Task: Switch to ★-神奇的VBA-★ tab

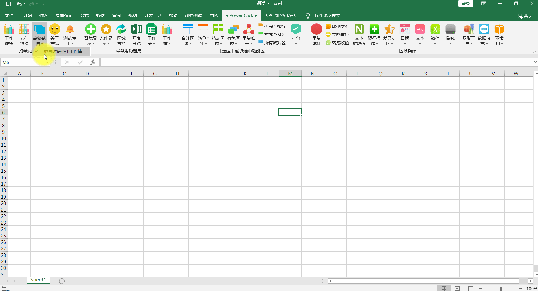Action: pos(280,15)
